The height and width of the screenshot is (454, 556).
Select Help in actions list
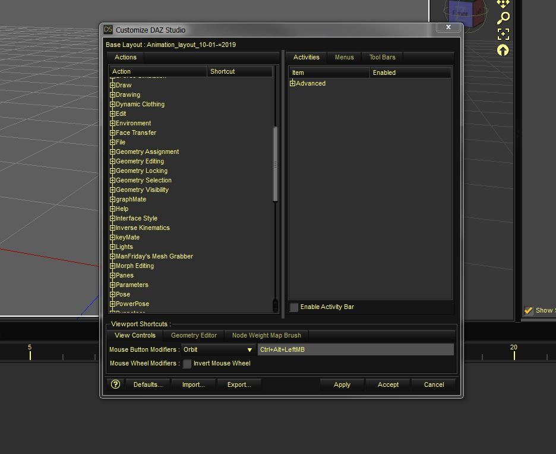click(122, 209)
